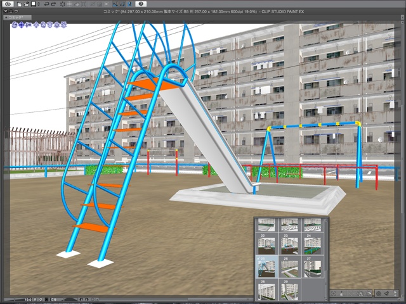Click camera preset scrollbar up arrow
406x304 pixels.
tap(326, 220)
